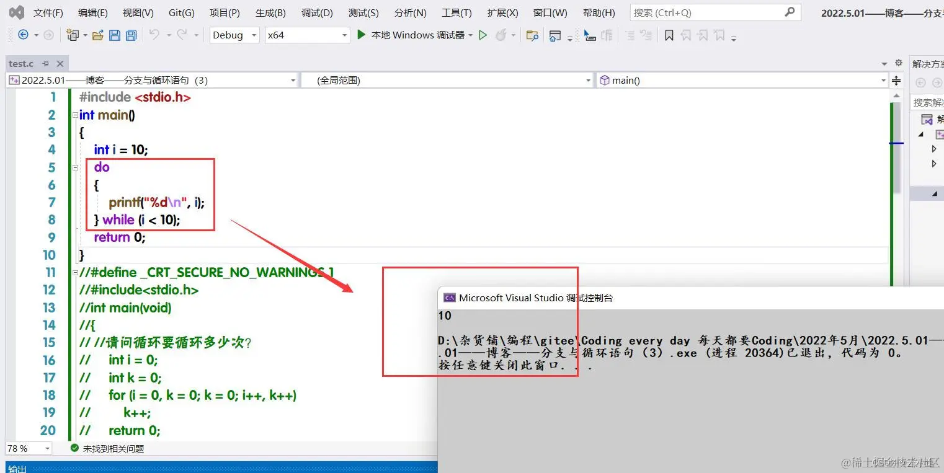Screen dimensions: 944x473
Task: Open the Debug configuration dropdown
Action: pos(234,35)
